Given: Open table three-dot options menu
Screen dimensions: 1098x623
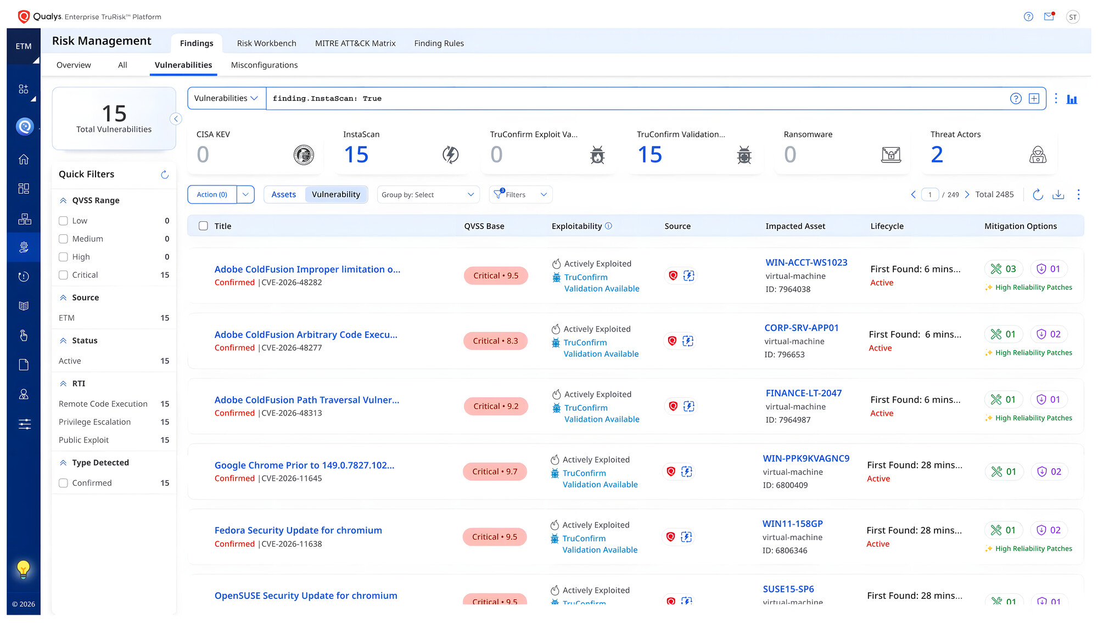Looking at the screenshot, I should [1078, 195].
